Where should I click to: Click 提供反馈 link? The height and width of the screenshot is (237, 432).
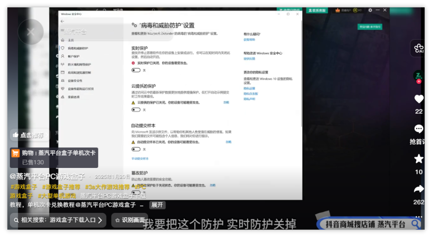pos(249,59)
